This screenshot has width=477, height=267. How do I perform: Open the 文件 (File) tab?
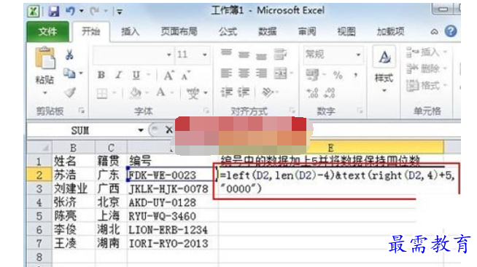47,31
